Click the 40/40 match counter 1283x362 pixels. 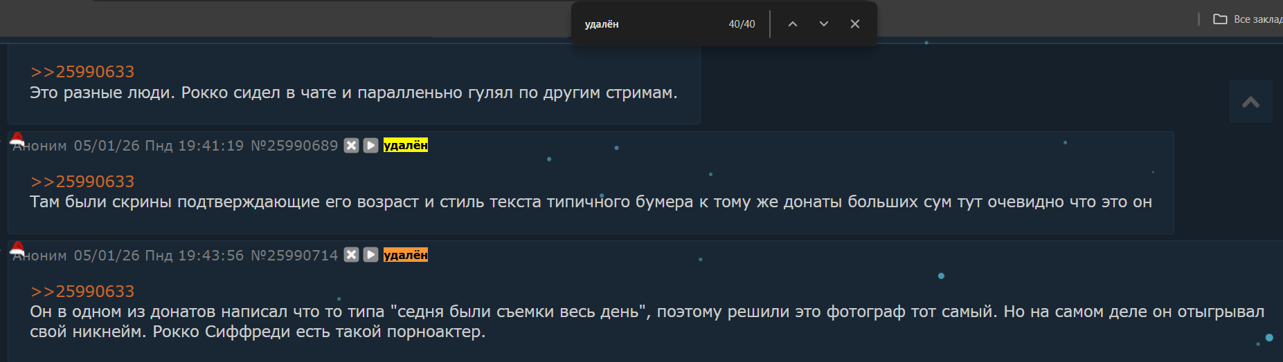742,24
